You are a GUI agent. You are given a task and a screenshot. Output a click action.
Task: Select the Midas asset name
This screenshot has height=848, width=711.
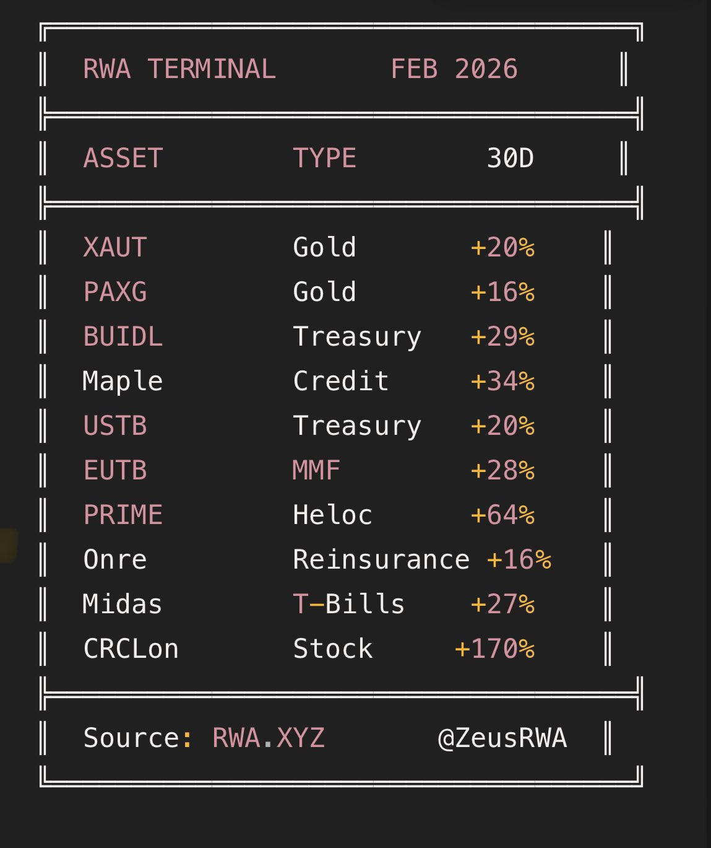(x=123, y=604)
